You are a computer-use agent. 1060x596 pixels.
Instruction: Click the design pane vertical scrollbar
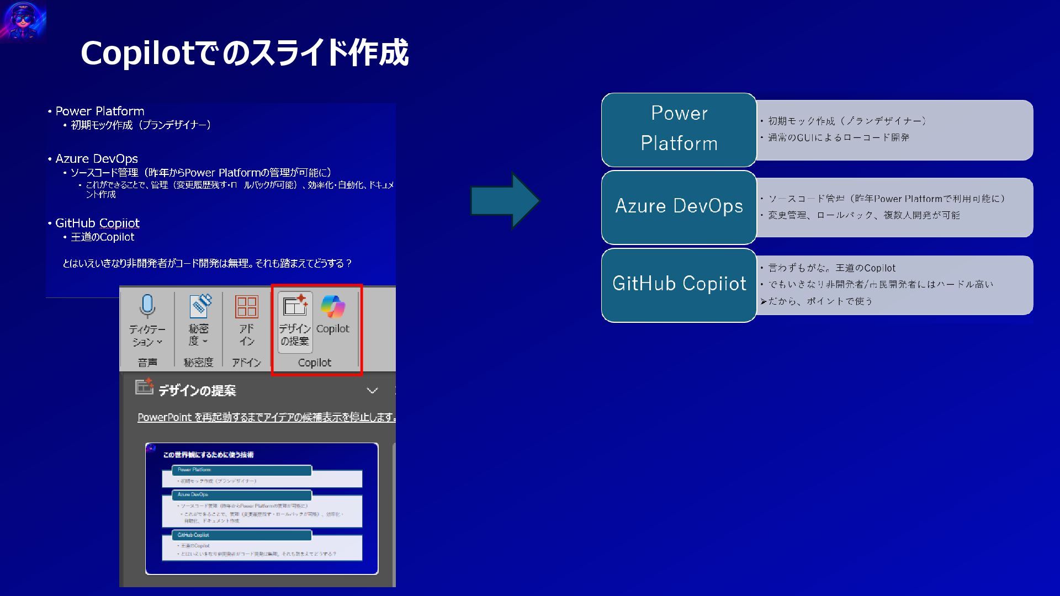click(394, 513)
